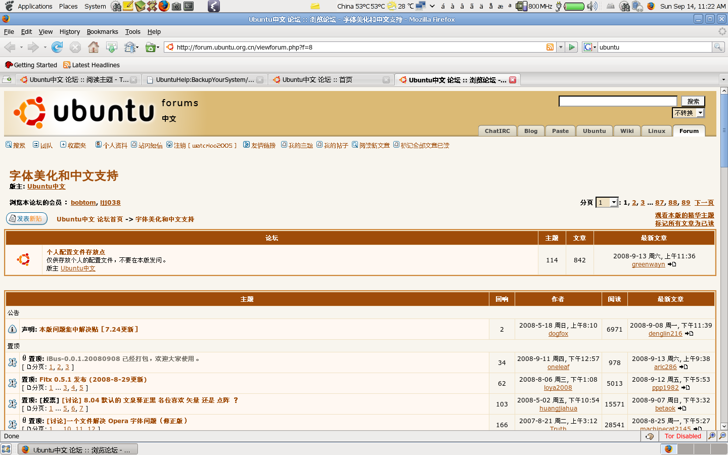Open address bar URL history dropdown
Viewport: 728px width, 455px height.
[x=561, y=47]
